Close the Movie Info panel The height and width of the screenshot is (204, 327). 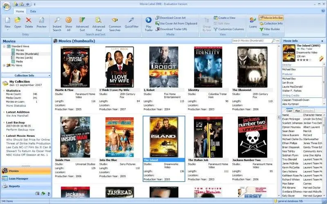[x=322, y=41]
